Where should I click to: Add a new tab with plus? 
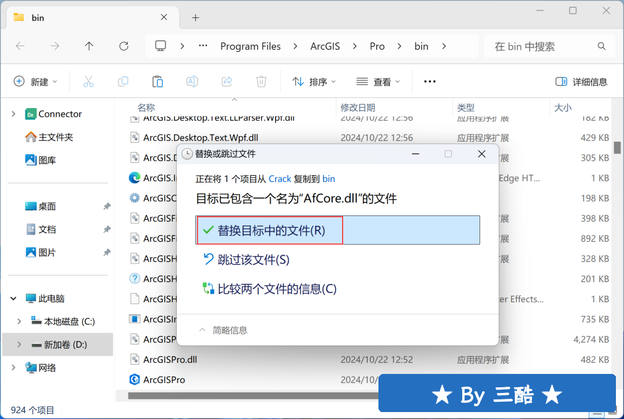(195, 17)
